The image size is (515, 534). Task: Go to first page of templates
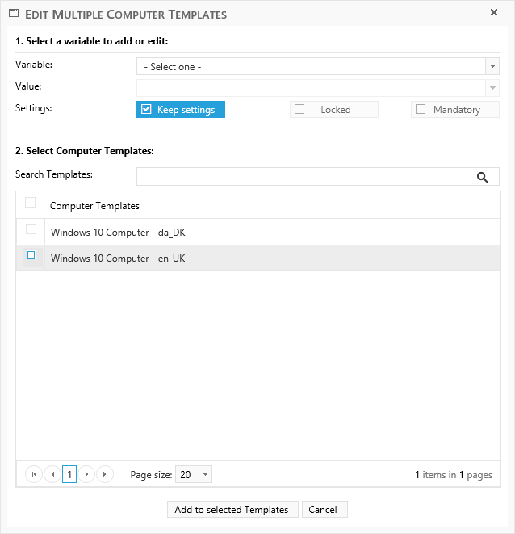click(x=34, y=475)
